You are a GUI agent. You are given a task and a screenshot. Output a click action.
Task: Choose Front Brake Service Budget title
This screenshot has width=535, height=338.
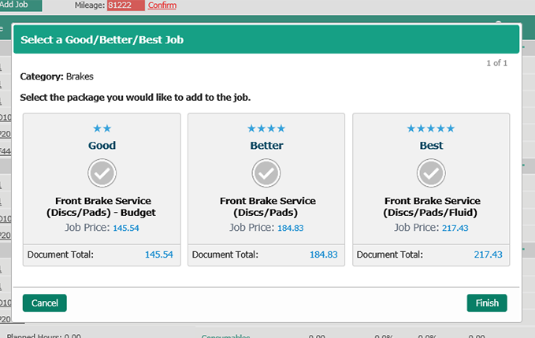pyautogui.click(x=102, y=206)
